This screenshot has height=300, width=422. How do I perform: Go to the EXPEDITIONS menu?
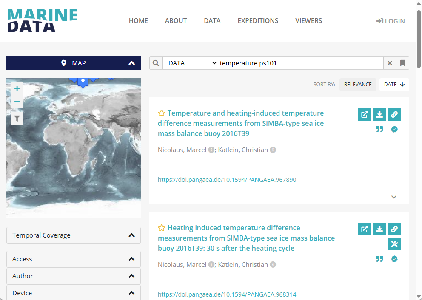(x=258, y=21)
